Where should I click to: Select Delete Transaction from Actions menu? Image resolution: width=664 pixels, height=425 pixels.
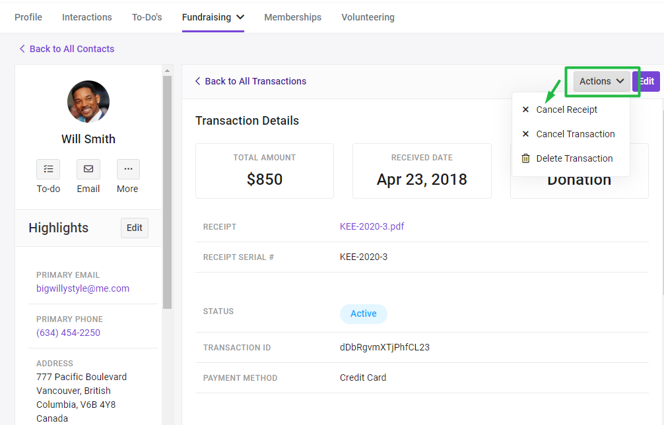[574, 158]
